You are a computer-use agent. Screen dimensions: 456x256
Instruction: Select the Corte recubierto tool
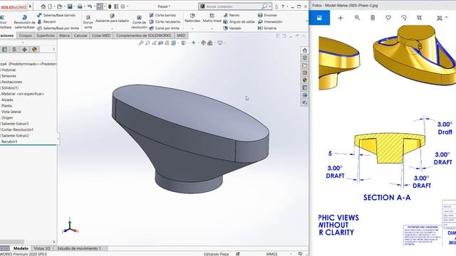[165, 22]
